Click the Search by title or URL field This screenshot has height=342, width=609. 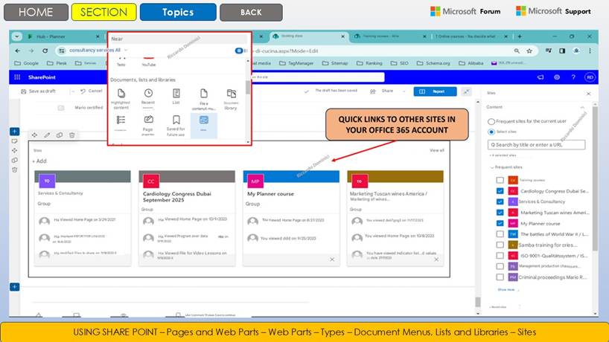[538, 144]
